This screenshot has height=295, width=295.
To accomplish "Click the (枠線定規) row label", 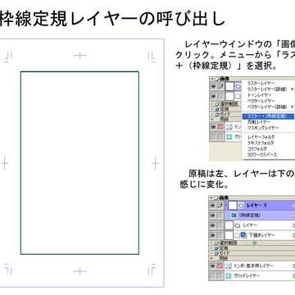I will [249, 216].
